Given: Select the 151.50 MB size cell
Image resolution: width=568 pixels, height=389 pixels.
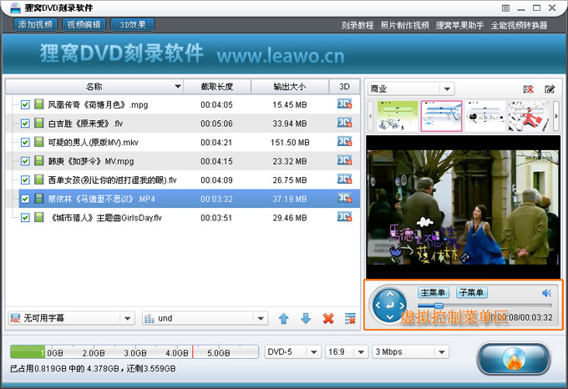Looking at the screenshot, I should (290, 142).
